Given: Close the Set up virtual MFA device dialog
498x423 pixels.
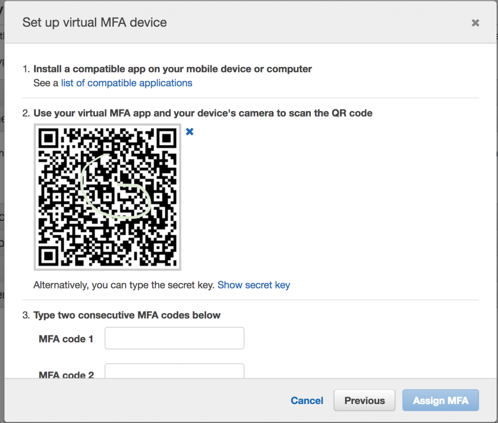Looking at the screenshot, I should 475,23.
